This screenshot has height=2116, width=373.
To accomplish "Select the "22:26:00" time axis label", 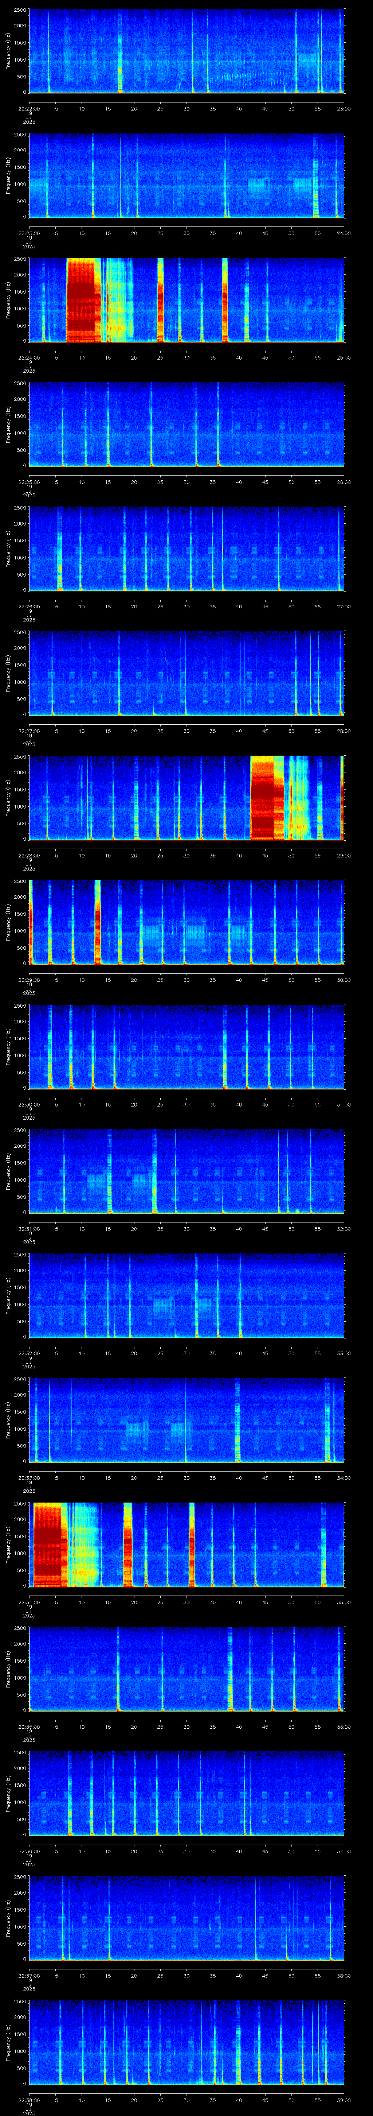I will 29,607.
